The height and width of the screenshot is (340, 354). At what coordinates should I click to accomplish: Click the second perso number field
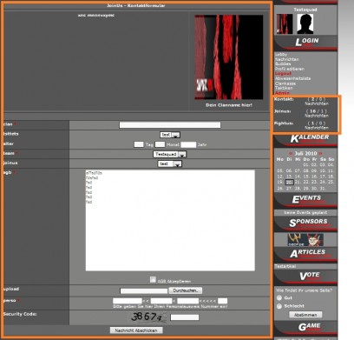(161, 301)
